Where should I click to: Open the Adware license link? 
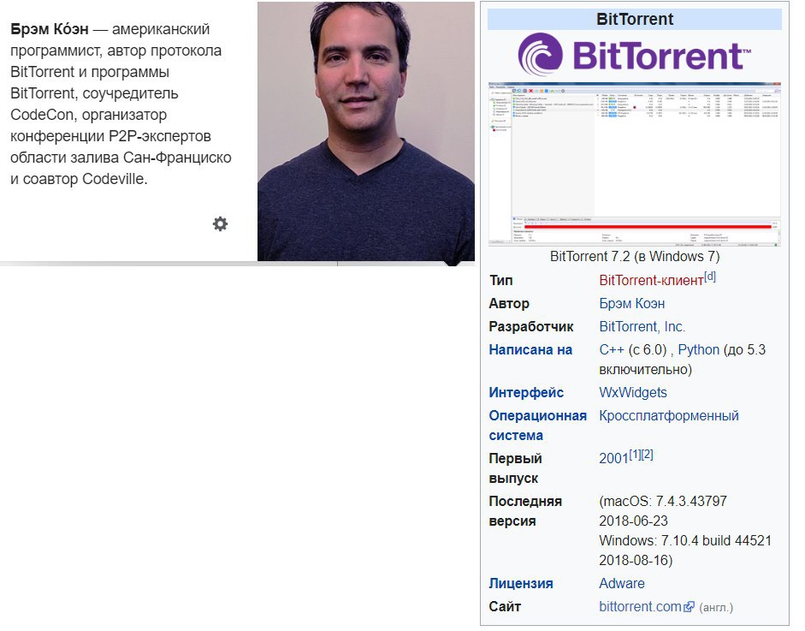point(622,584)
